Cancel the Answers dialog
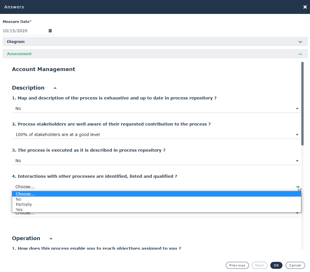The image size is (310, 272). pyautogui.click(x=295, y=265)
